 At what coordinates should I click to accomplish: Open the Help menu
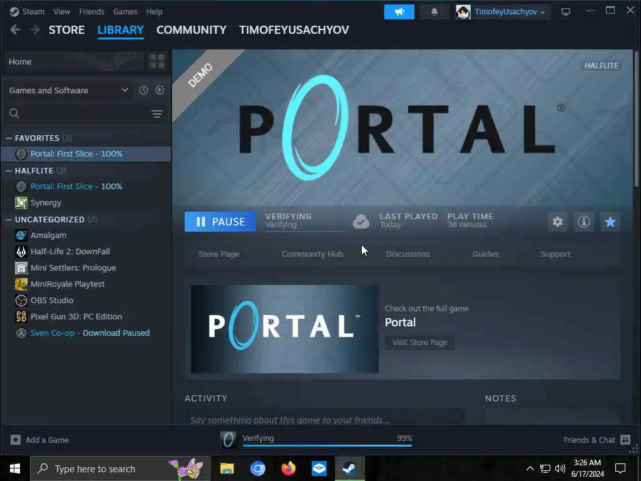pos(154,11)
